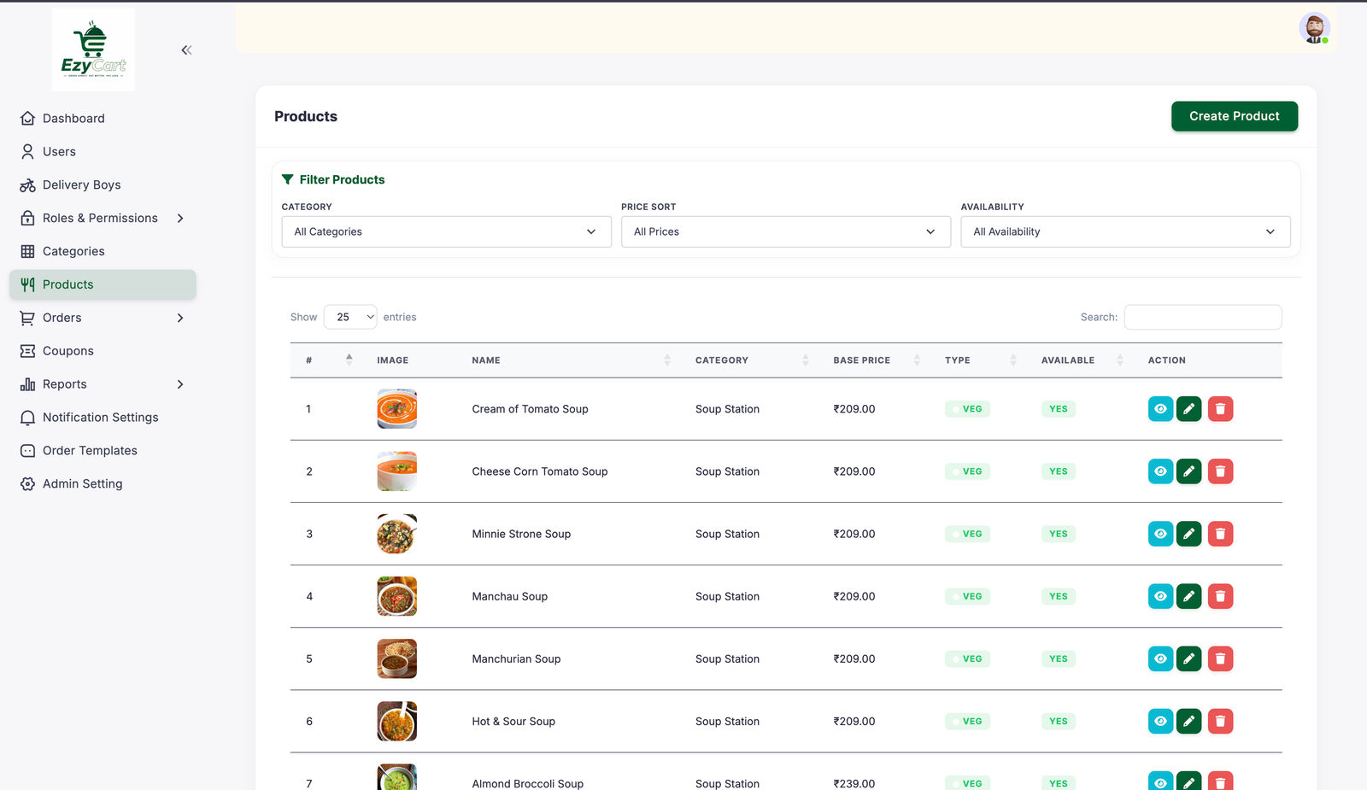The height and width of the screenshot is (790, 1367).
Task: Open the All Prices sort dropdown
Action: (785, 231)
